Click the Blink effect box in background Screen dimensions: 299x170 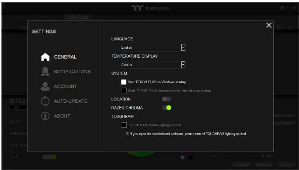point(18,107)
